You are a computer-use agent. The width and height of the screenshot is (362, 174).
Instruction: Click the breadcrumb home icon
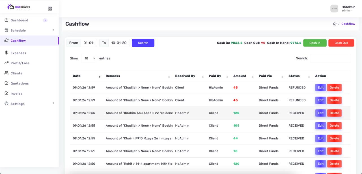coord(335,24)
